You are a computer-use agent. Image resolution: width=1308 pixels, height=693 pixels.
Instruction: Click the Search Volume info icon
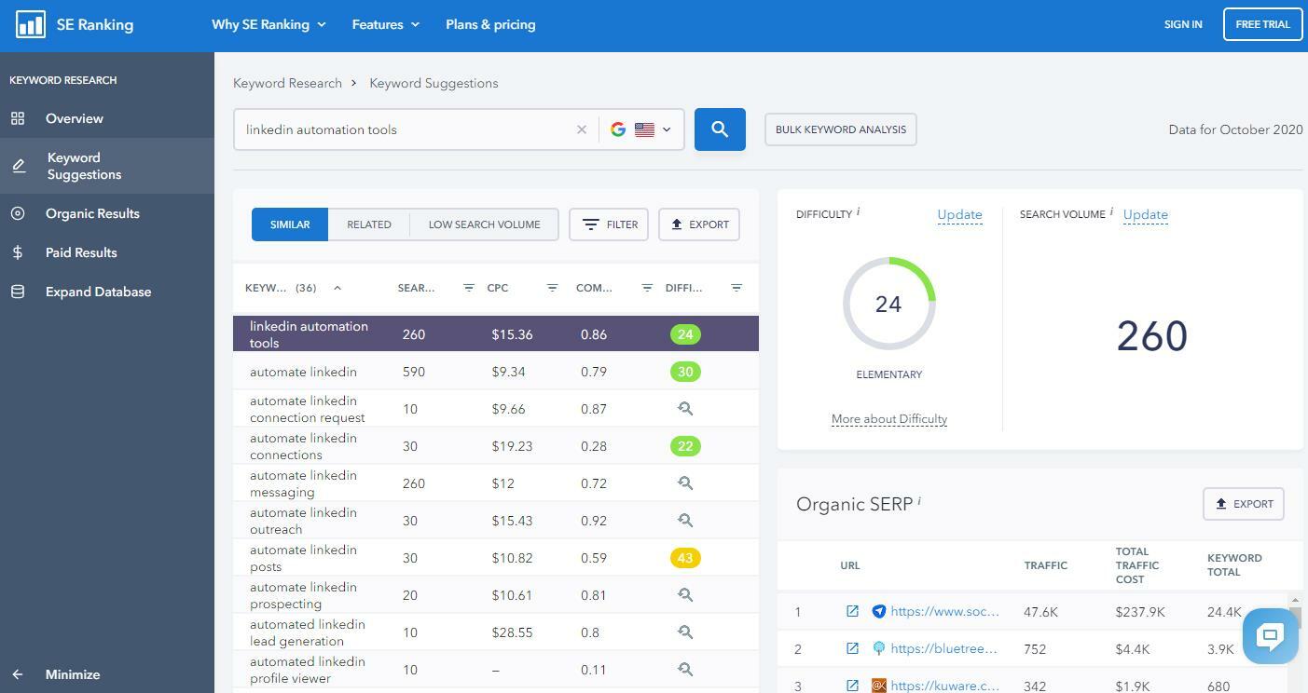[1111, 211]
